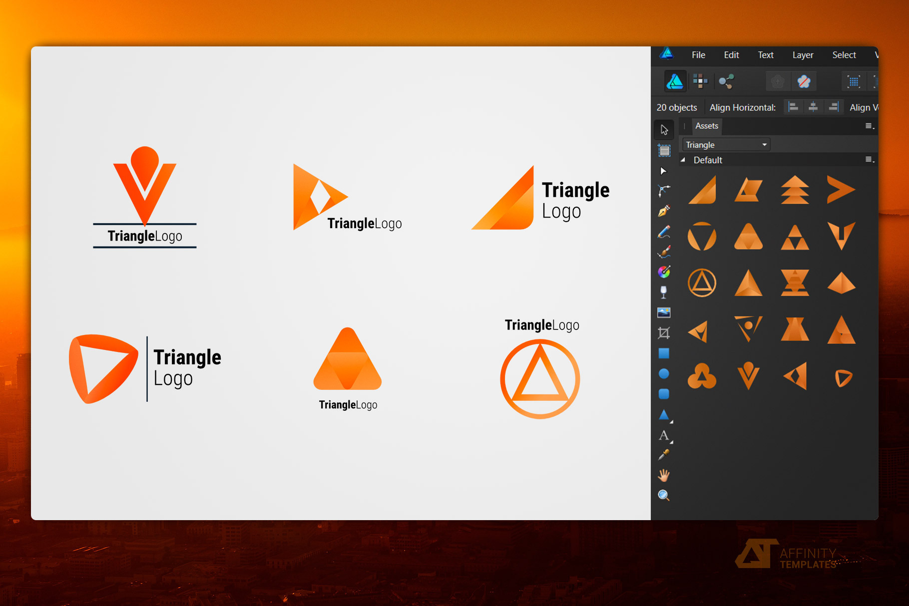Toggle the grid snapping toolbar button
The height and width of the screenshot is (606, 909).
click(854, 81)
